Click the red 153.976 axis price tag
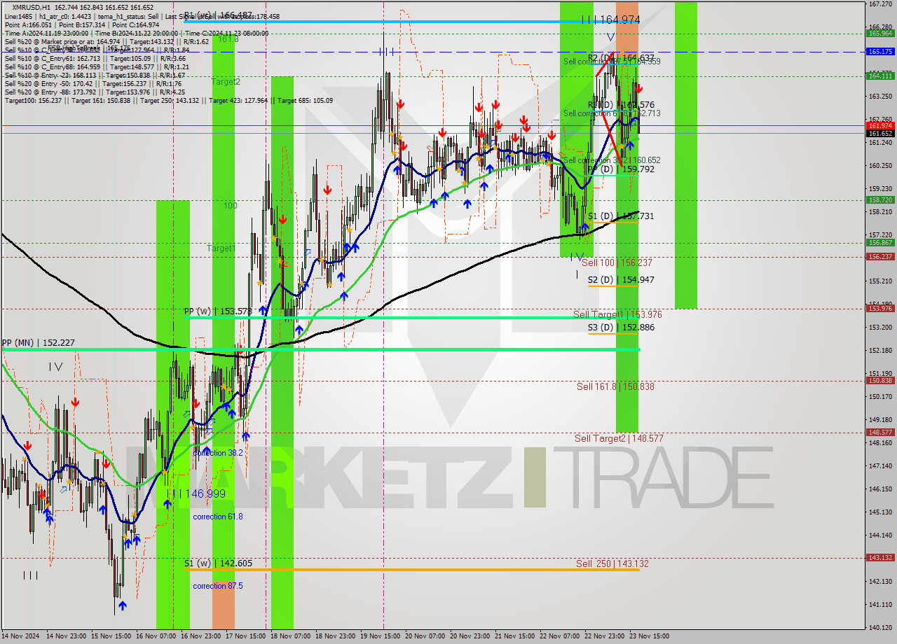 tap(880, 309)
